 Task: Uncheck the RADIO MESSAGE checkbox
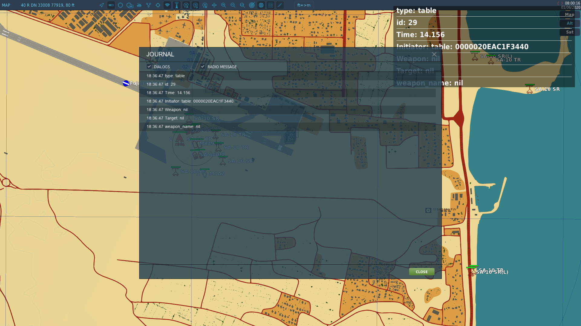point(203,66)
